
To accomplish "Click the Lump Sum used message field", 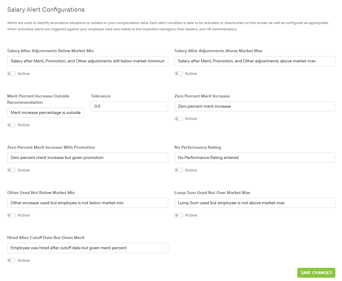I will point(255,203).
